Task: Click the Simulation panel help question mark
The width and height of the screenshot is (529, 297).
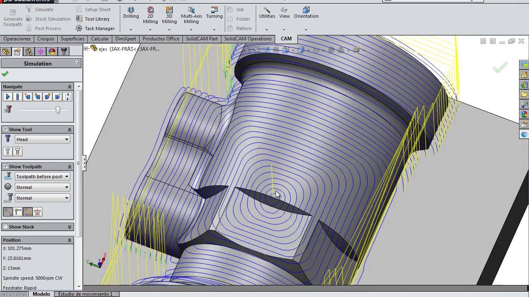Action: click(76, 63)
